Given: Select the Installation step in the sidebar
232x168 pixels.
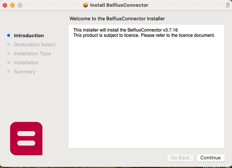Looking at the screenshot, I should [26, 63].
